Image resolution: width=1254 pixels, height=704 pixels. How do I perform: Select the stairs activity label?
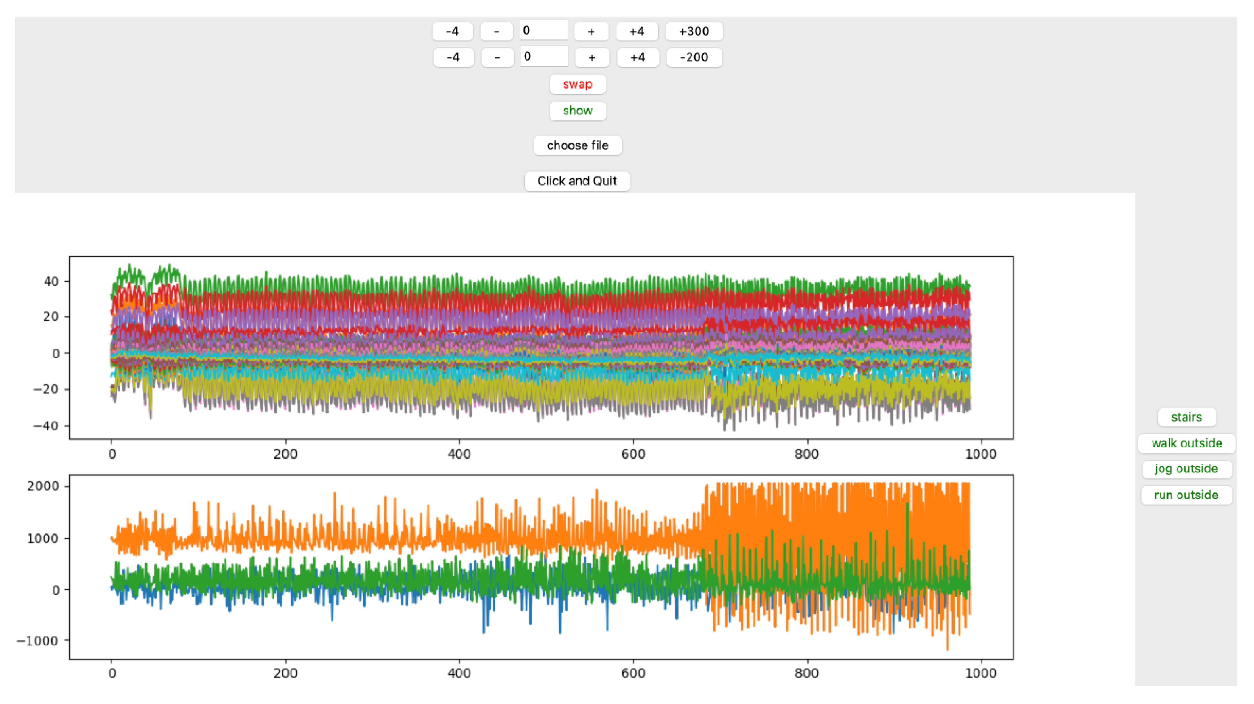point(1186,417)
